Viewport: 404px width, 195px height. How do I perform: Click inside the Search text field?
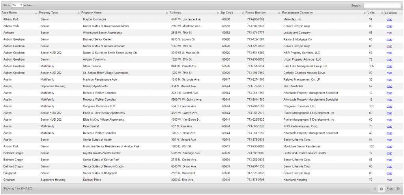click(382, 6)
